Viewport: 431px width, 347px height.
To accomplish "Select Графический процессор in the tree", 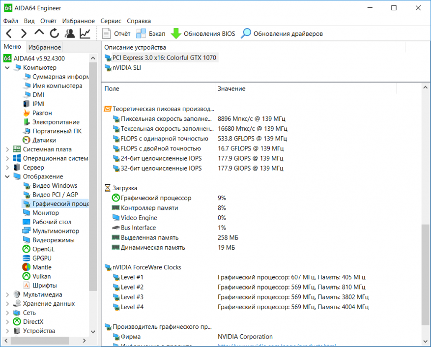I will (x=56, y=204).
